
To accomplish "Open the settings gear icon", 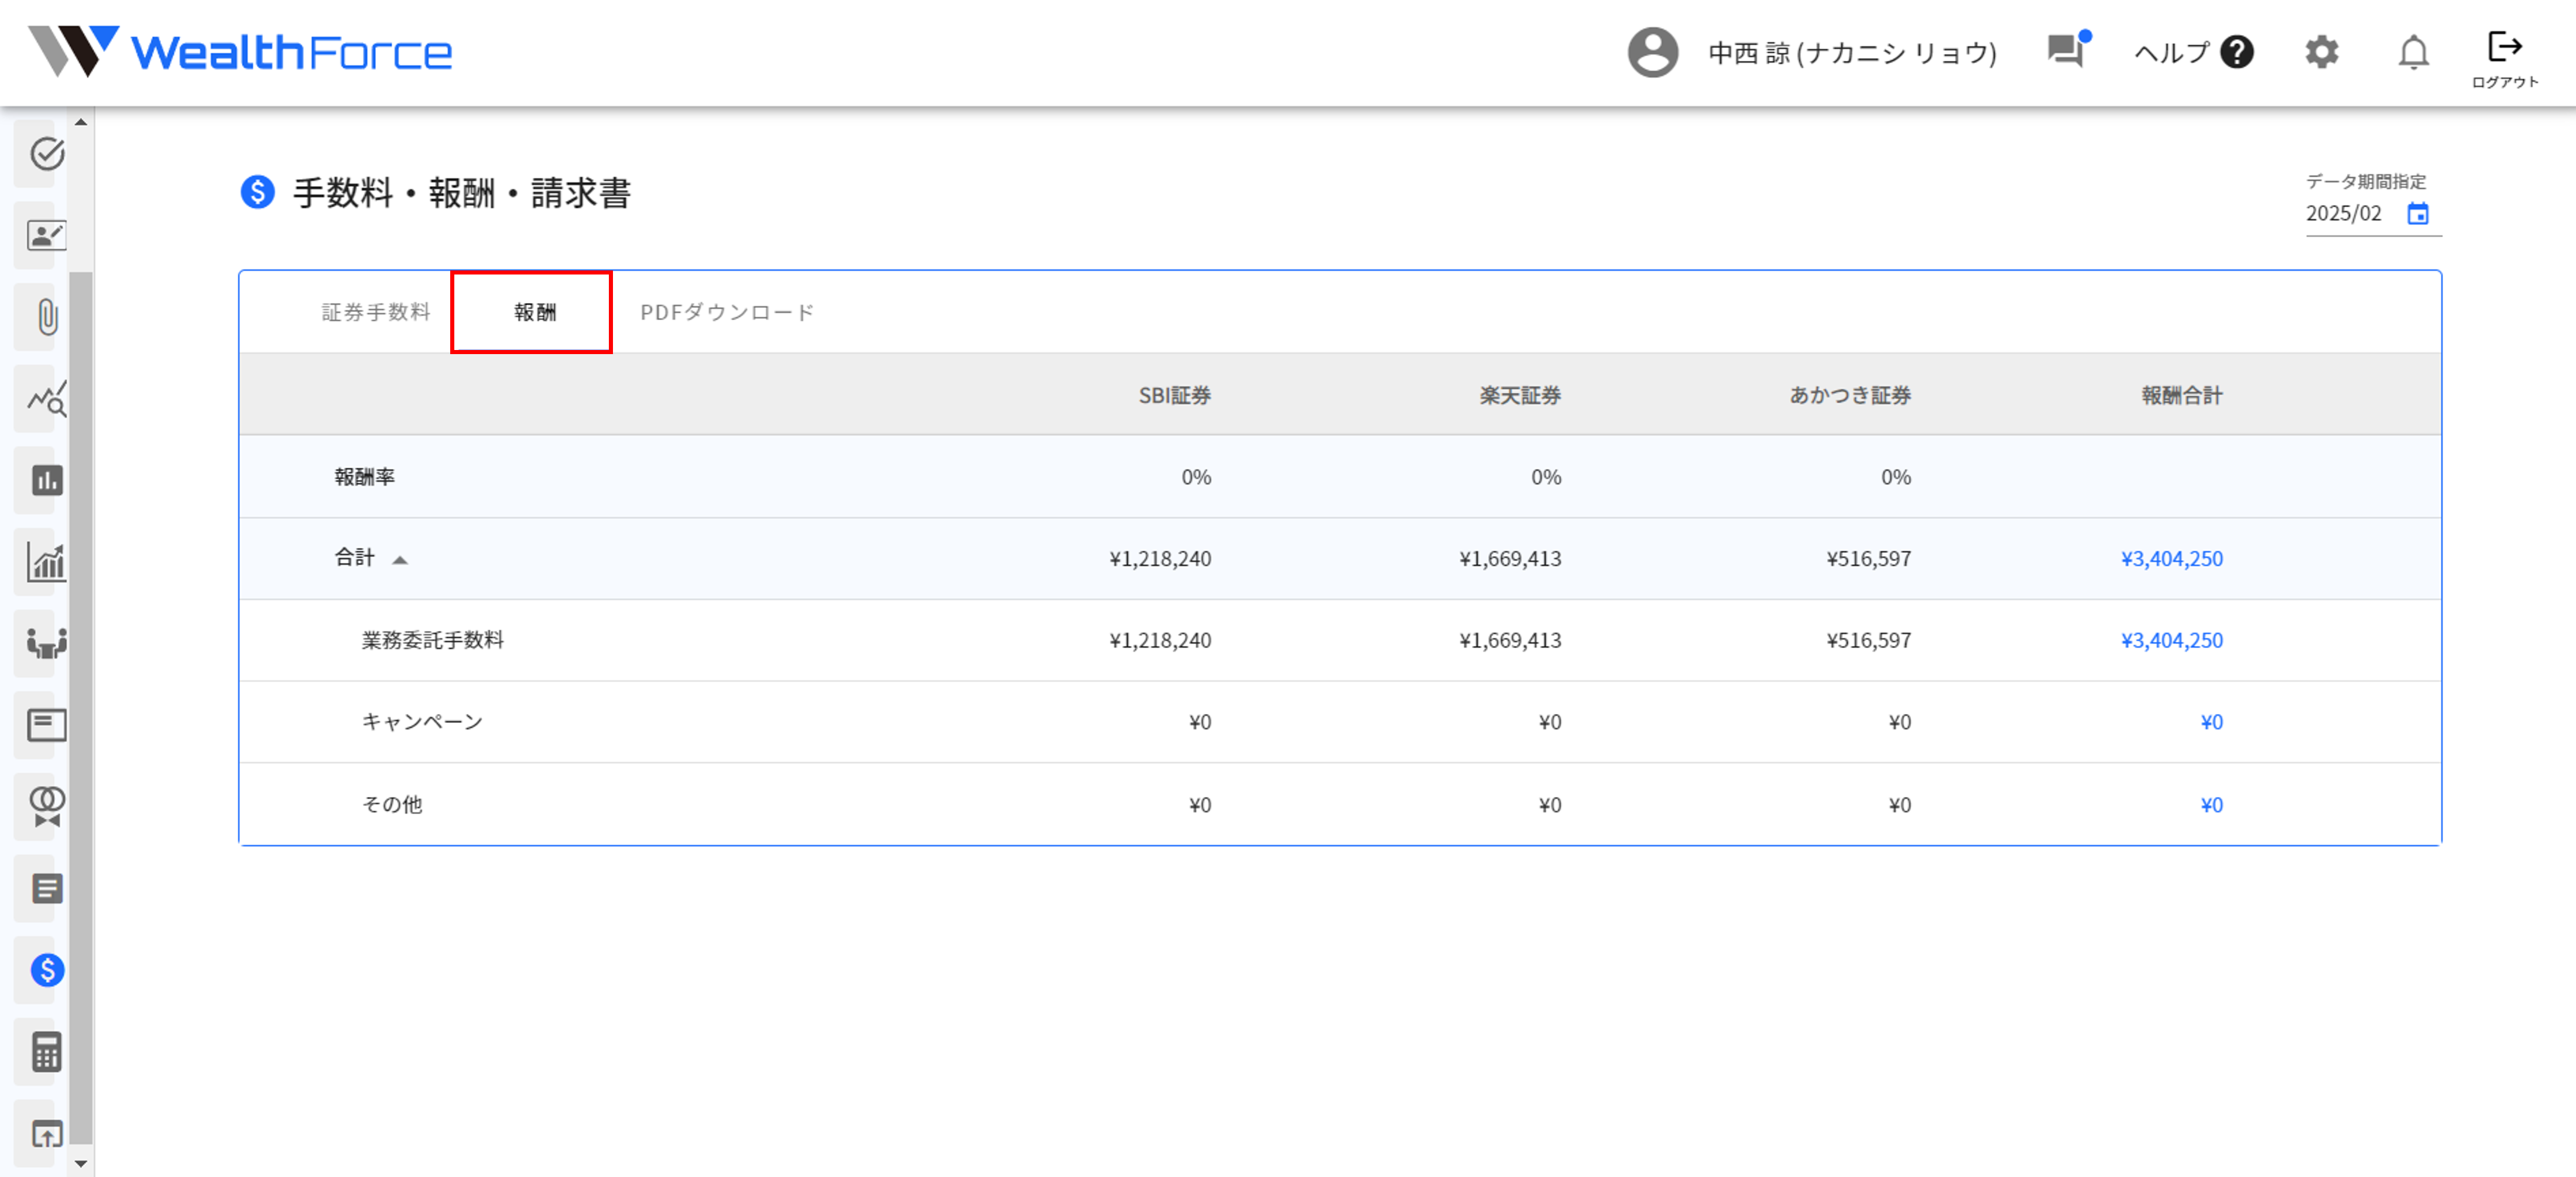I will point(2321,52).
